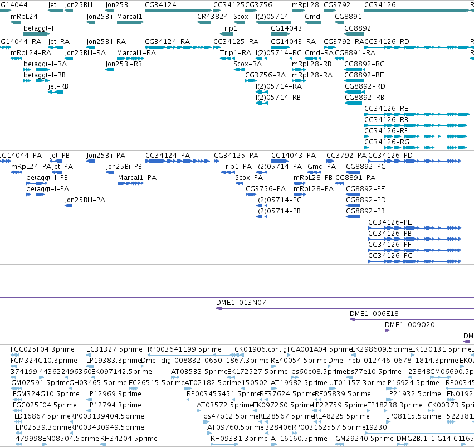Select the CG8892-PD protein label
474x447 pixels.
pos(366,200)
